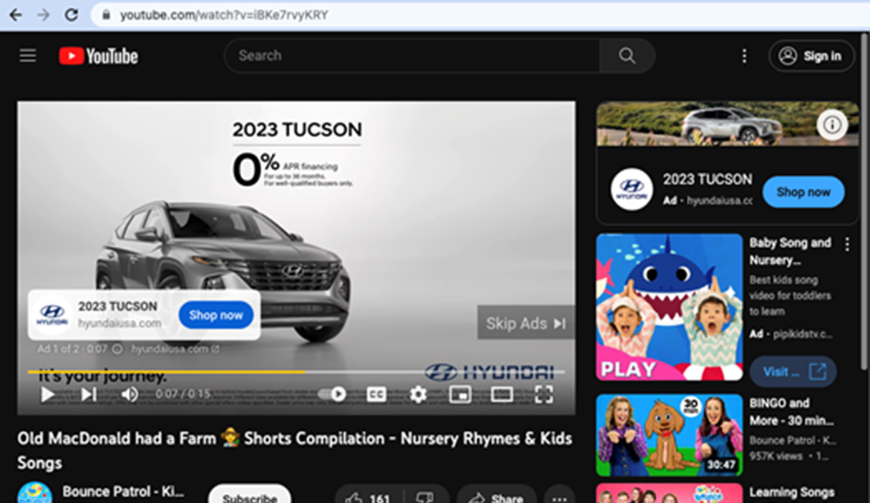Open the YouTube settings three-dot menu

744,56
